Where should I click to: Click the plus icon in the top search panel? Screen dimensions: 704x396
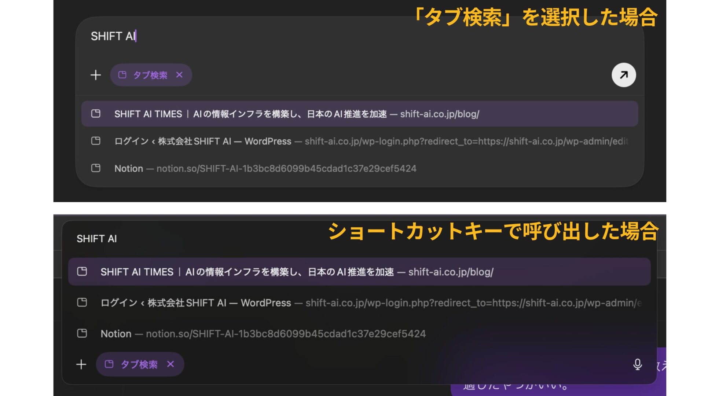tap(96, 75)
